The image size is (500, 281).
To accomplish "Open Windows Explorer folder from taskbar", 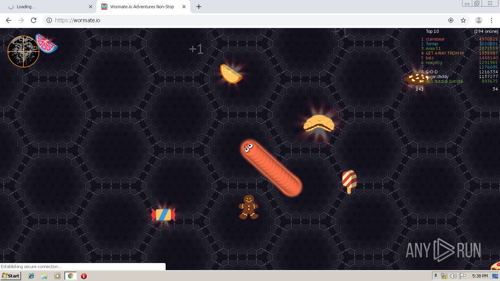I will coord(44,276).
